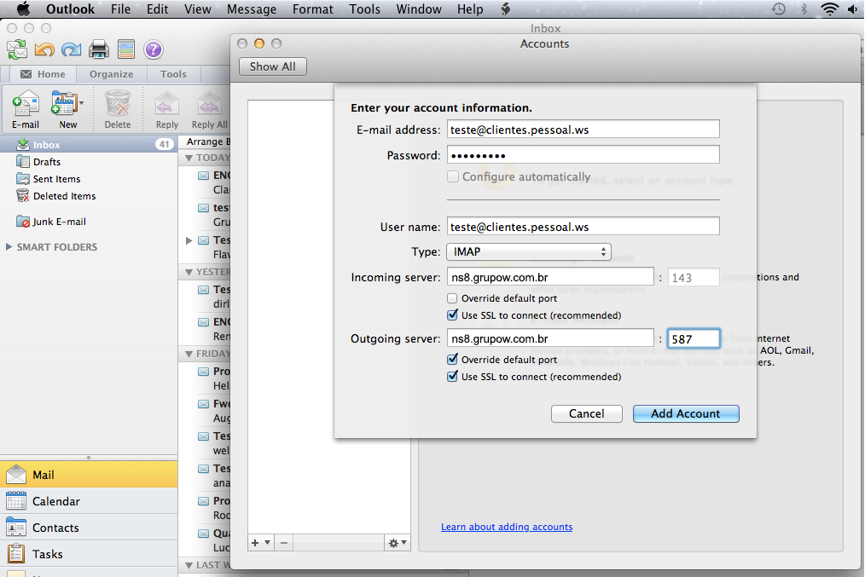Viewport: 865px width, 577px height.
Task: Collapse the TODAY message group
Action: [189, 158]
